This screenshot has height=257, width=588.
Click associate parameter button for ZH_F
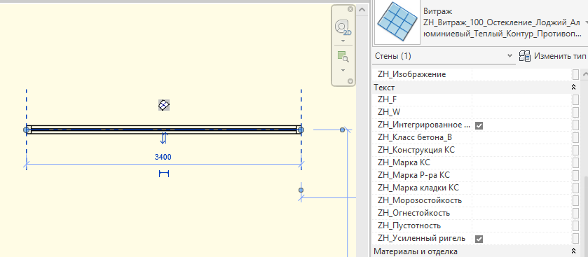[575, 99]
